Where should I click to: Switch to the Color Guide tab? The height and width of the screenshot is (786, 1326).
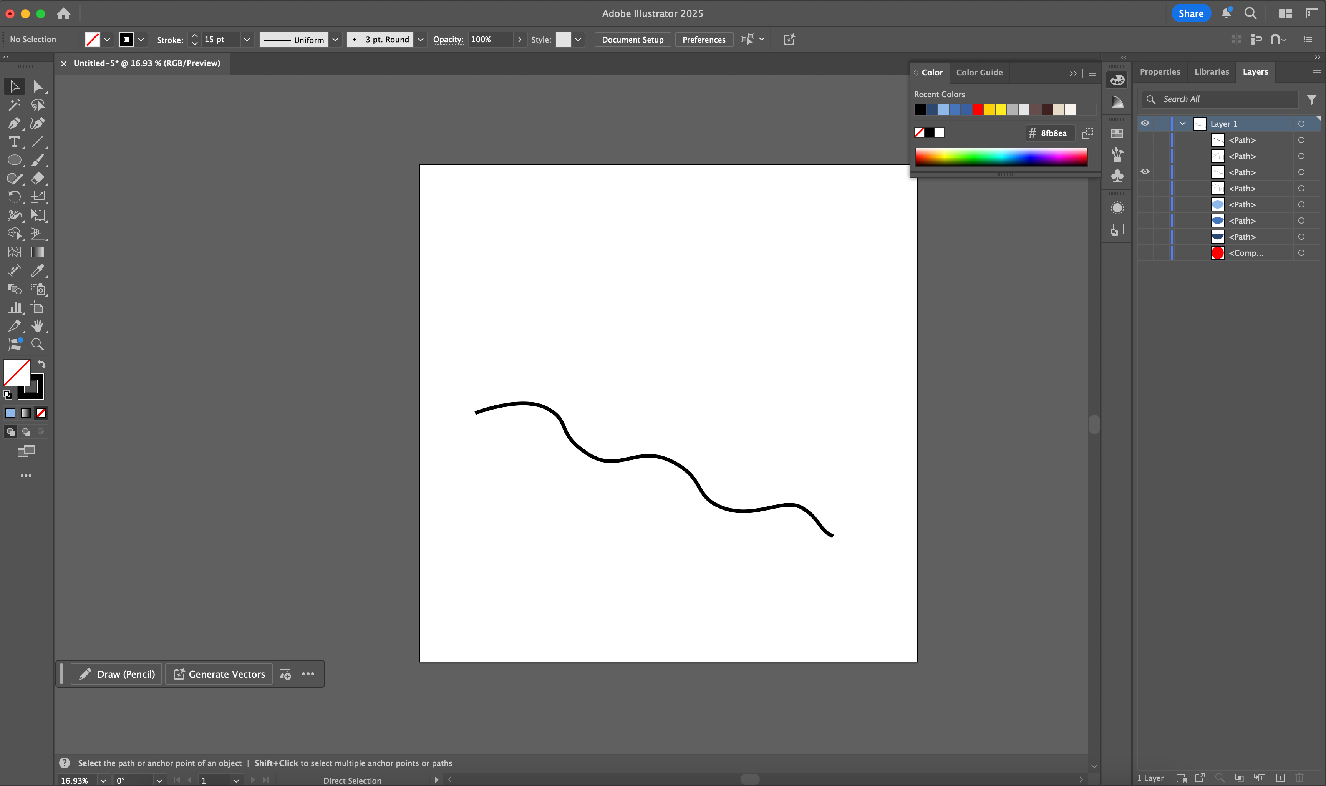tap(979, 72)
